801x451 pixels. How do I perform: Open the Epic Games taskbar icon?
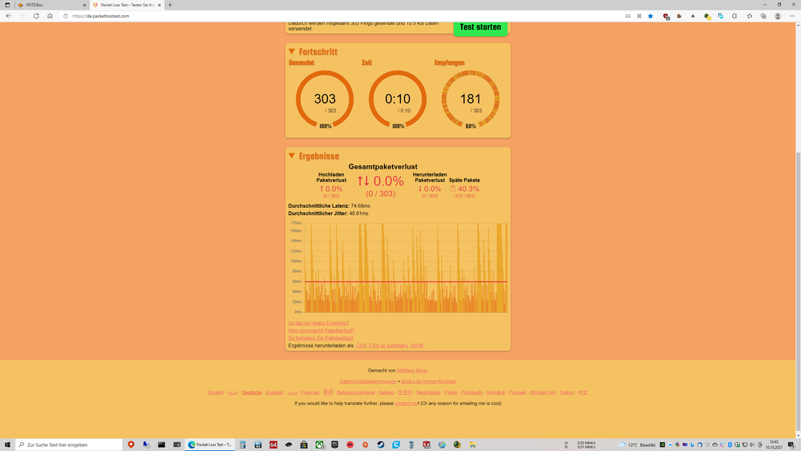(x=334, y=445)
